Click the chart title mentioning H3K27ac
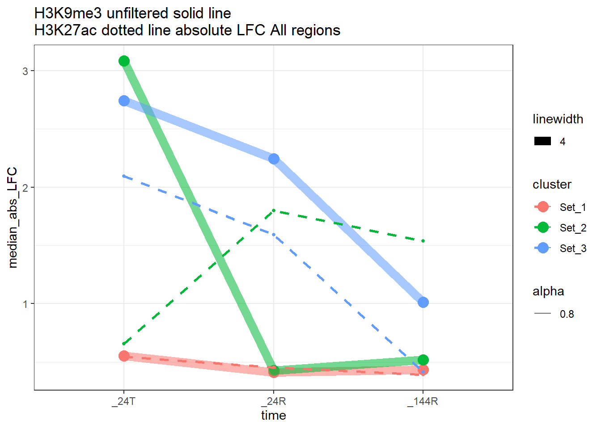 click(x=187, y=30)
